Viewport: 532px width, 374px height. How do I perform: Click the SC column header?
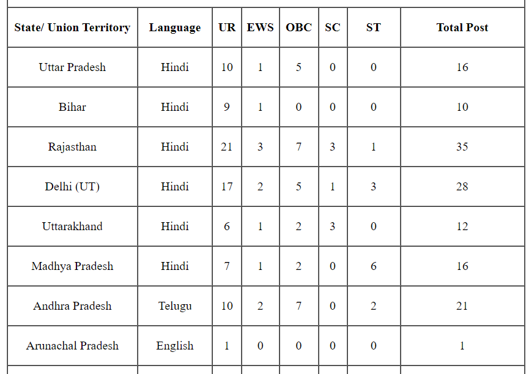(x=333, y=27)
